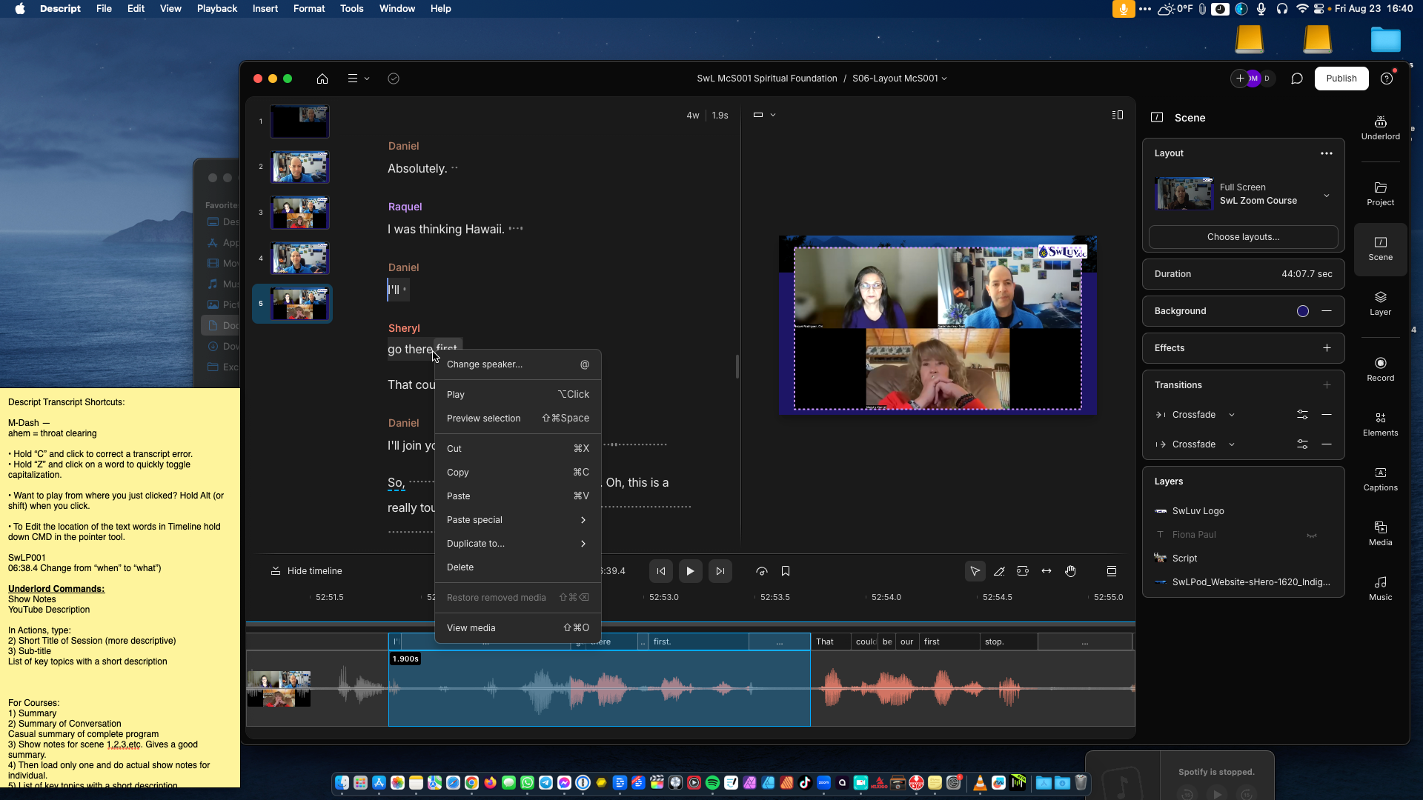
Task: Select the slip horizontal arrows tool
Action: (1046, 571)
